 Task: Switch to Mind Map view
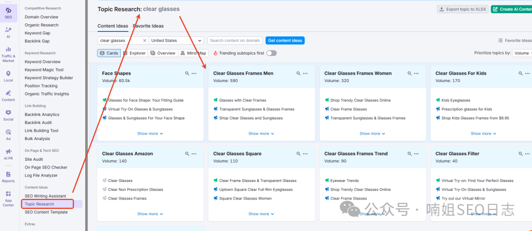point(194,53)
